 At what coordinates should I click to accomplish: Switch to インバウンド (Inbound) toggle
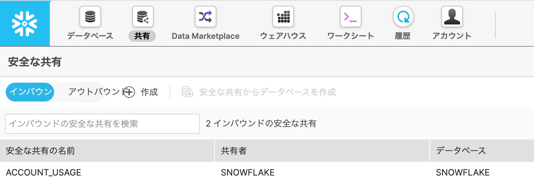pos(30,92)
